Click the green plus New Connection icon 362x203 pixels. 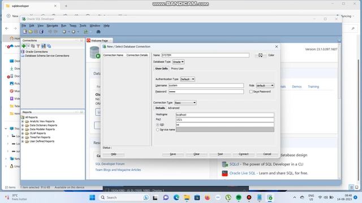coord(24,46)
